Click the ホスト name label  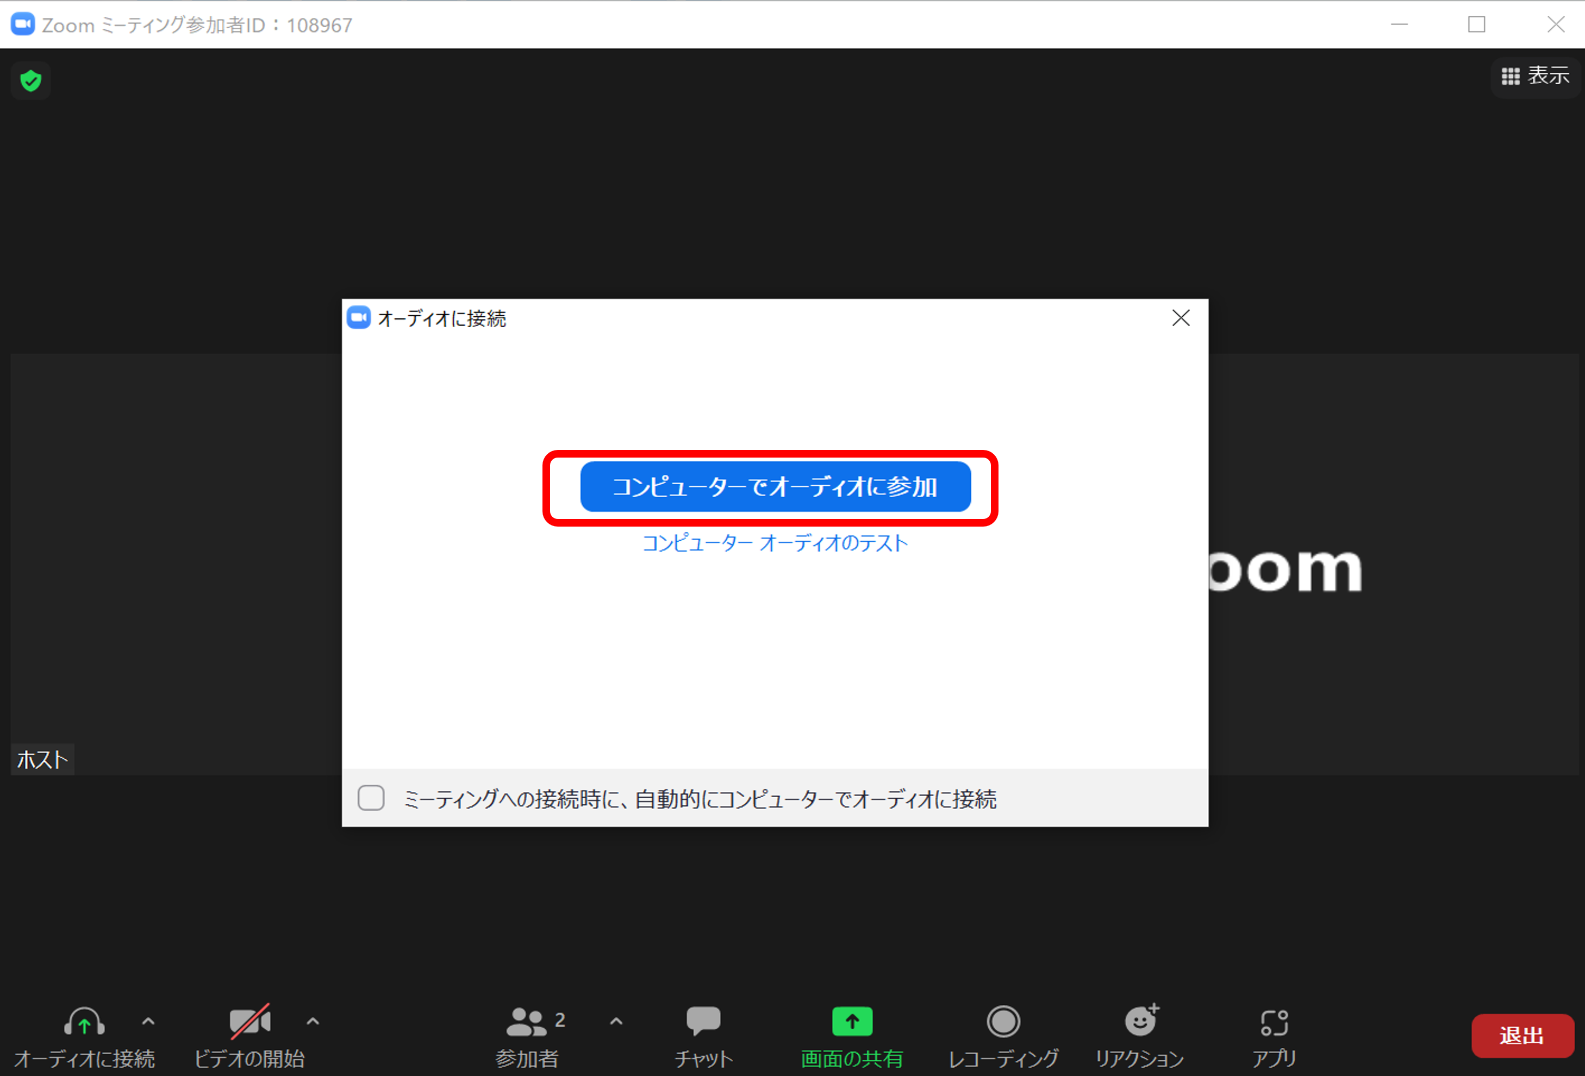42,760
